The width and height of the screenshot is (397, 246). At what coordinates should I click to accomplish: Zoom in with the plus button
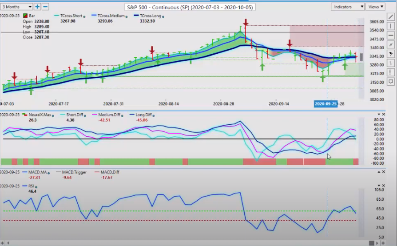pos(37,7)
